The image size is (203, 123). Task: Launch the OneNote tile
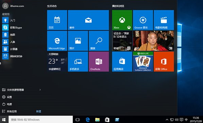click(x=99, y=62)
